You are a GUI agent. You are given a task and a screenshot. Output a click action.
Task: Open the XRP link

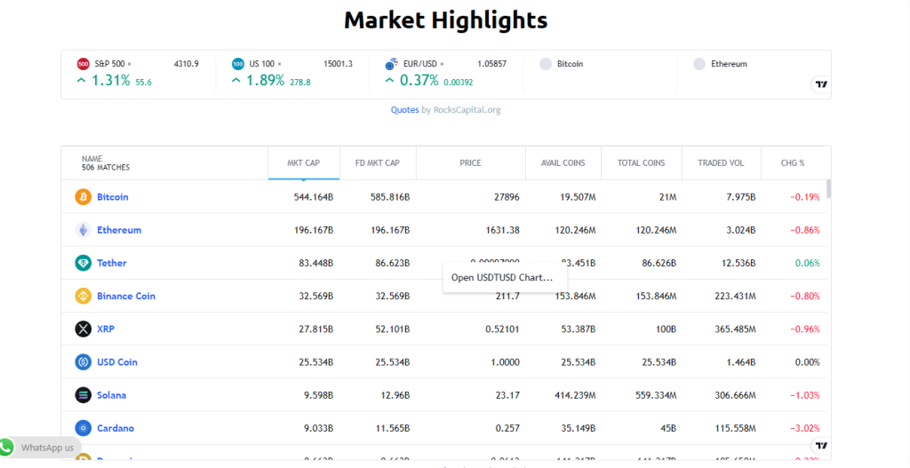(106, 329)
